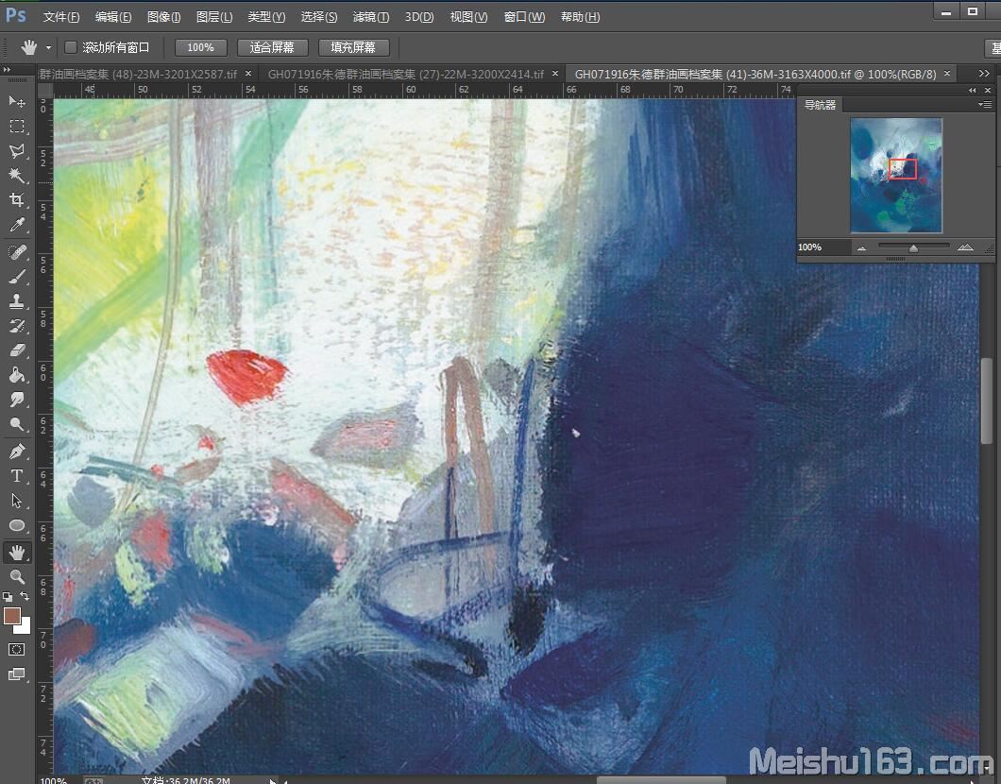Open the 3D menu
Image resolution: width=1001 pixels, height=784 pixels.
click(418, 17)
